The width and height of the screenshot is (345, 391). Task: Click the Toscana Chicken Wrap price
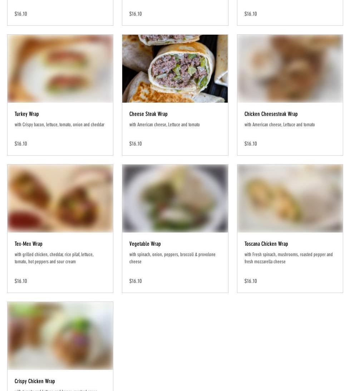coord(251,281)
